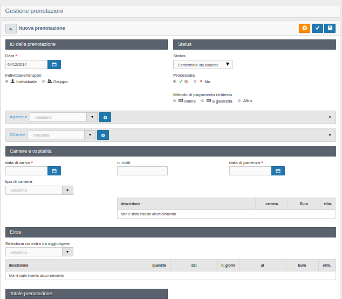
Task: Click the orange cancel icon button
Action: click(304, 28)
